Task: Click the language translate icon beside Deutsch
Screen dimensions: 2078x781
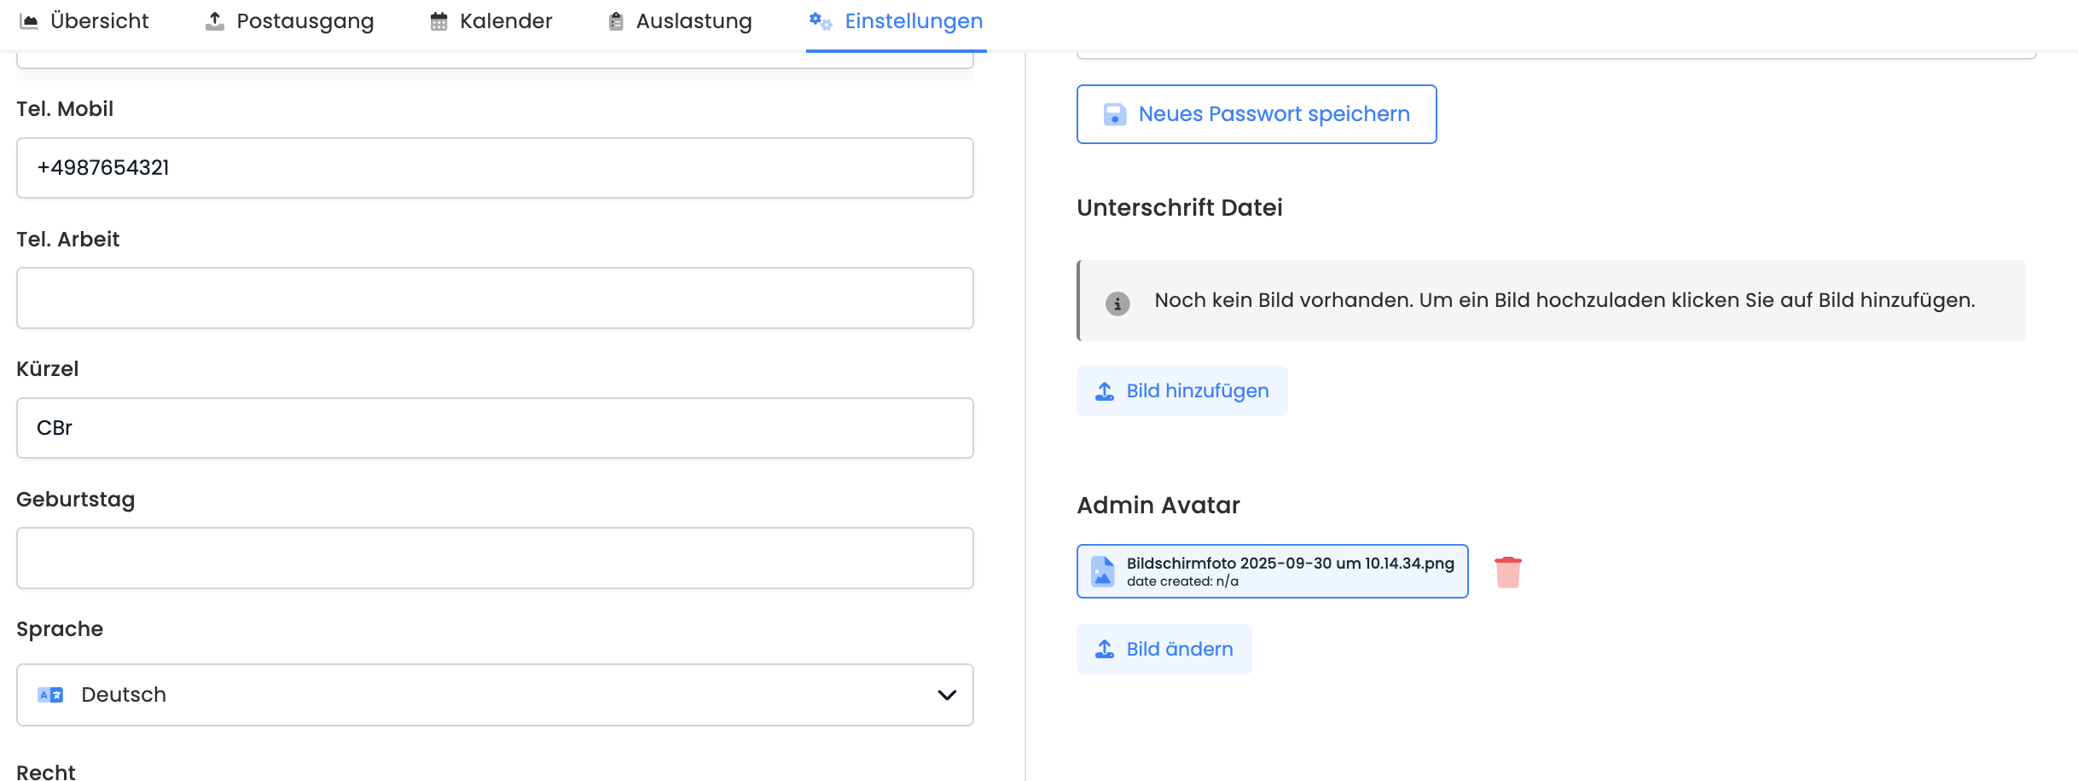Action: 50,695
